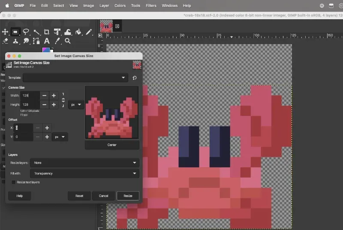The height and width of the screenshot is (230, 343).
Task: Enable the Resize text layers checkbox
Action: tap(14, 182)
